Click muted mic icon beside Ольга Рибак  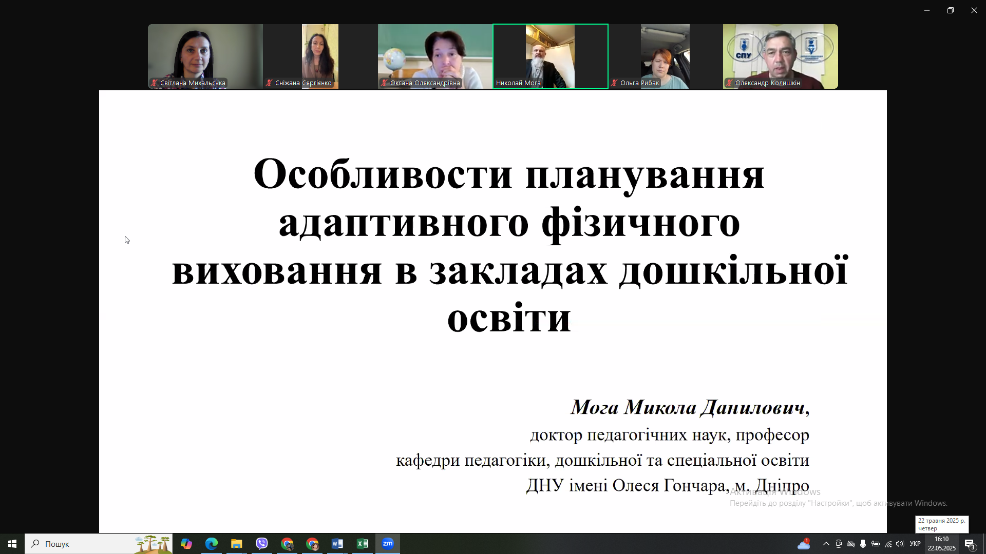[614, 83]
